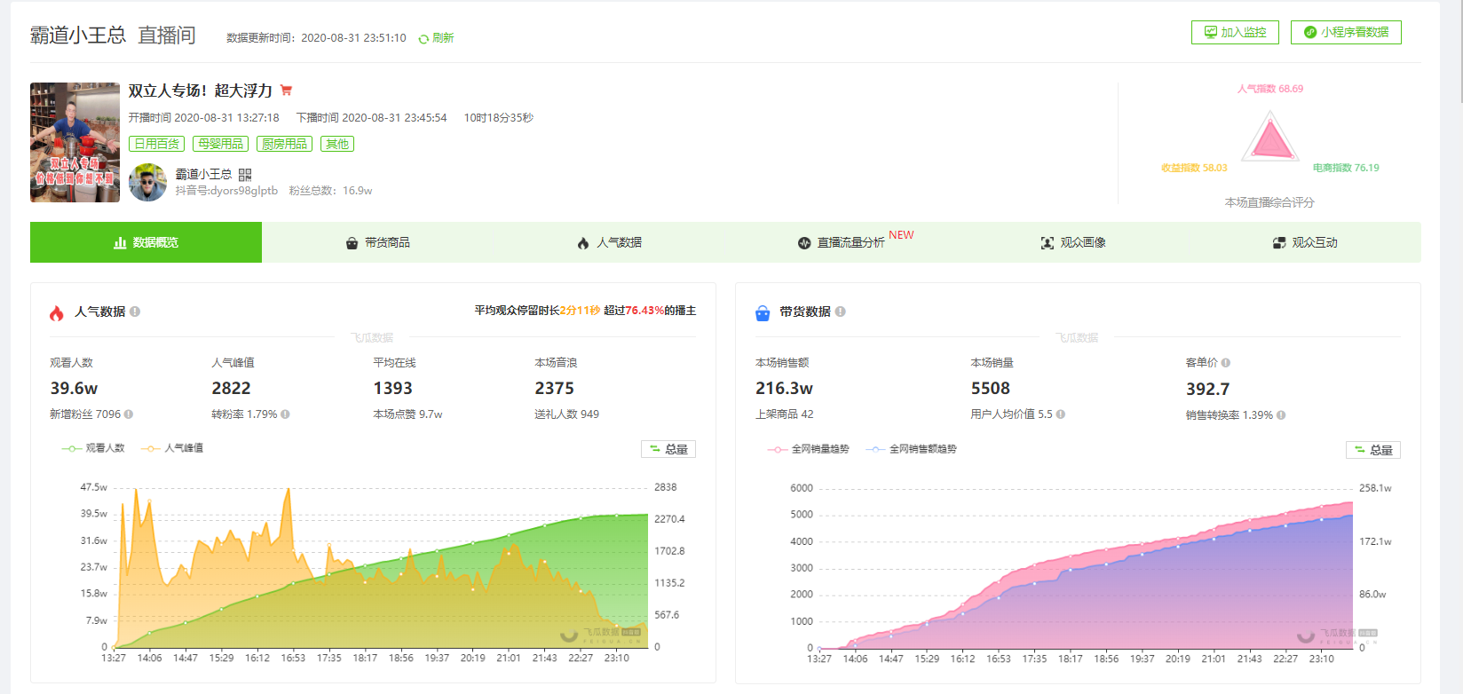Image resolution: width=1463 pixels, height=694 pixels.
Task: Show info icon beside 客单价
Action: [x=1226, y=363]
